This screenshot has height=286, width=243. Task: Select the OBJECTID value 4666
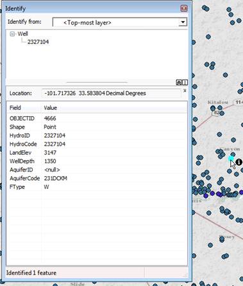pyautogui.click(x=50, y=118)
